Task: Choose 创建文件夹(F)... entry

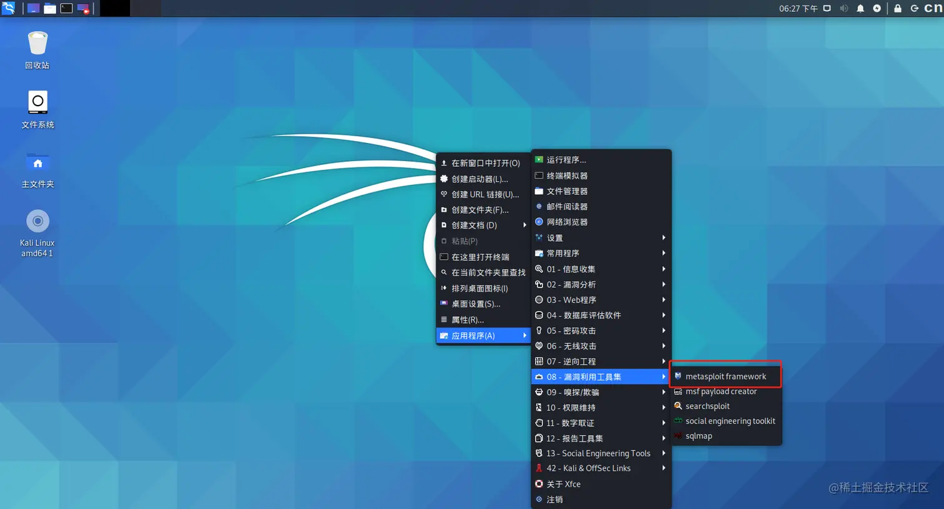Action: pos(483,210)
